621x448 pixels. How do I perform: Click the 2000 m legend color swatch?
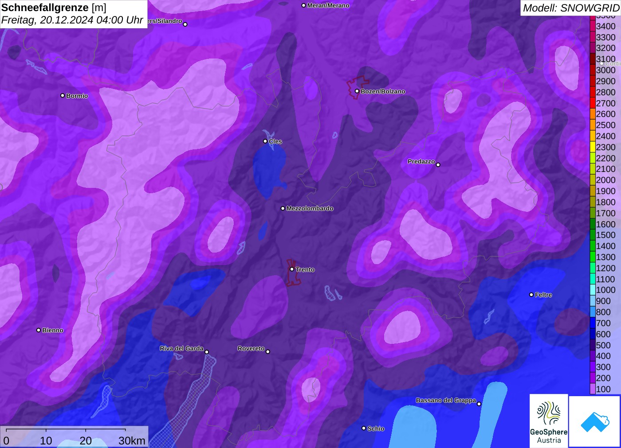(593, 180)
